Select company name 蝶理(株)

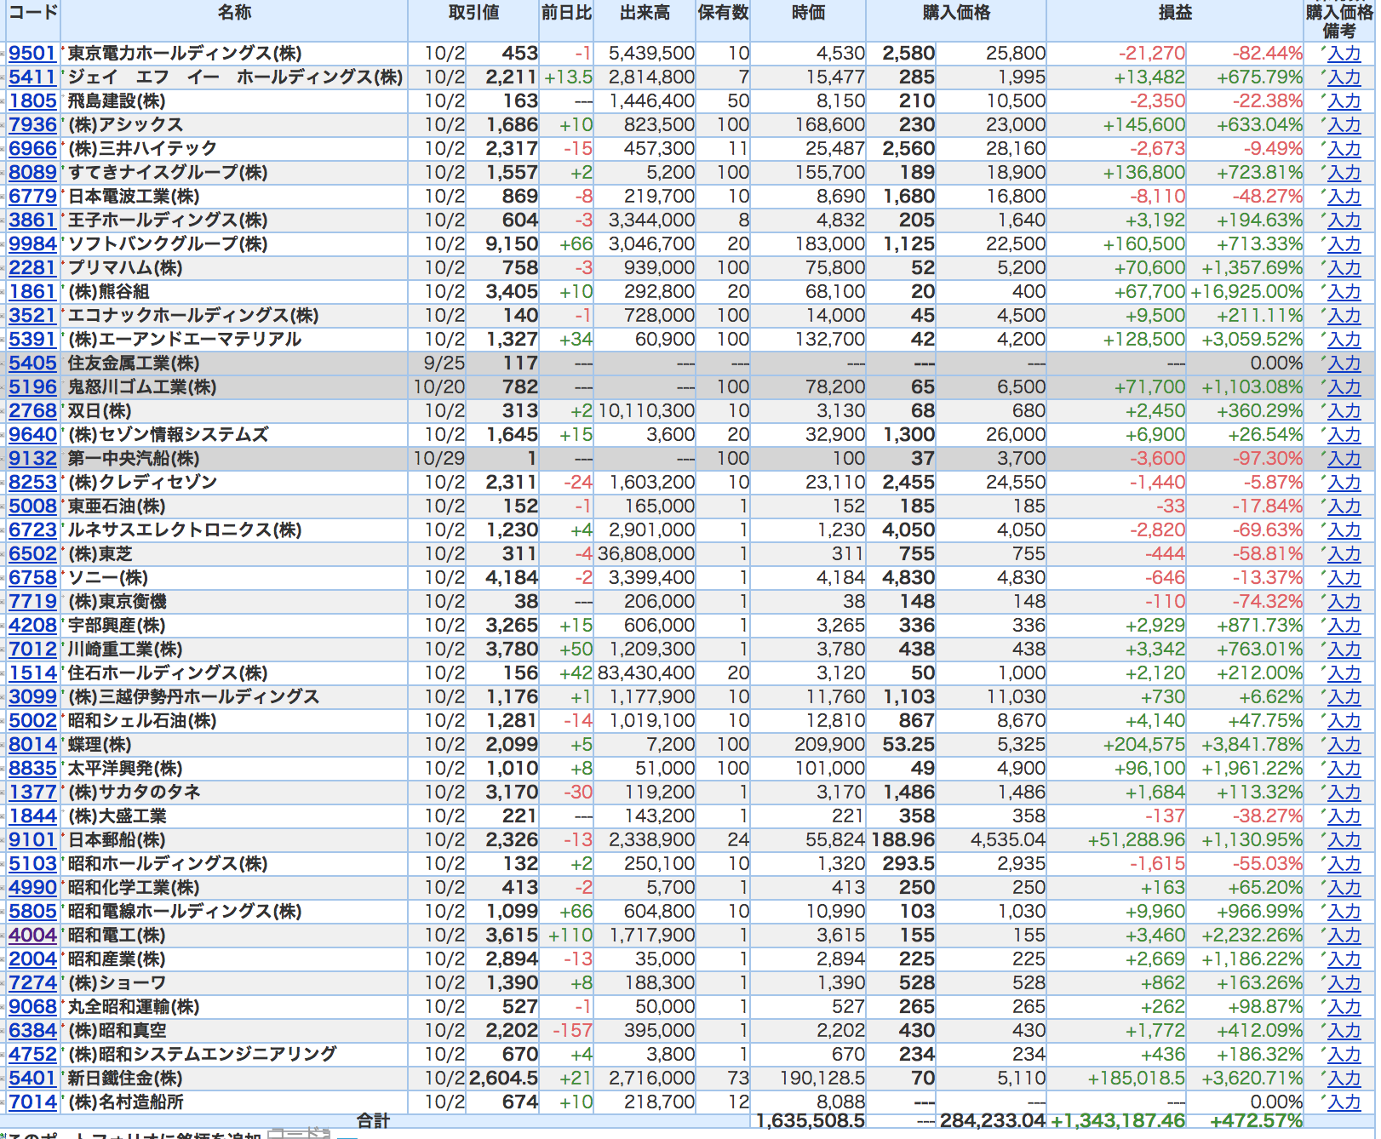pyautogui.click(x=100, y=744)
